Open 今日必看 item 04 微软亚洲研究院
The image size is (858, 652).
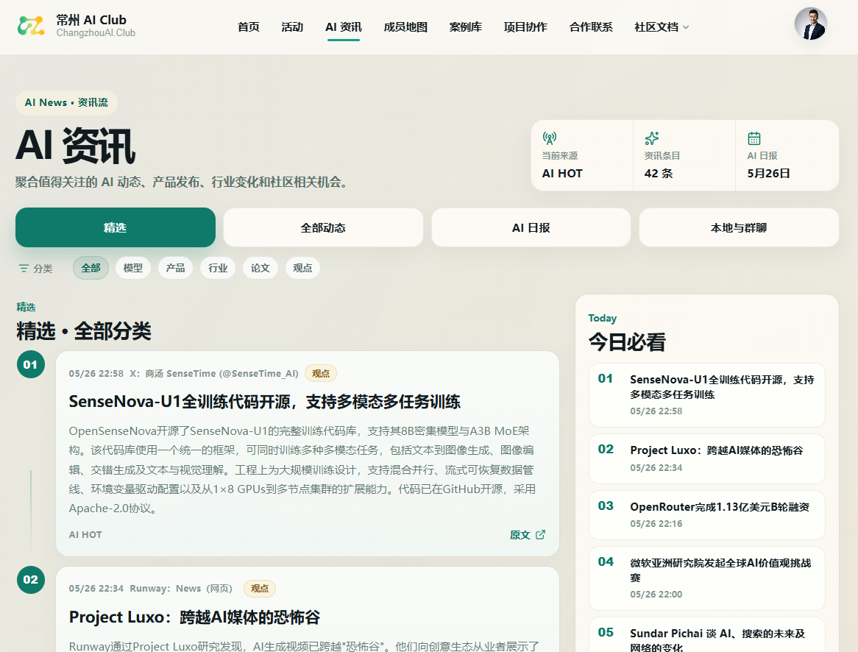tap(707, 578)
